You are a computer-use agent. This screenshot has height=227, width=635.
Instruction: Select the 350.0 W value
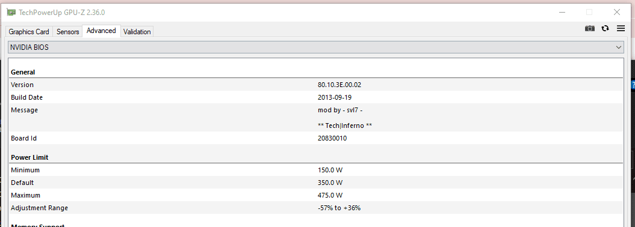(x=330, y=183)
